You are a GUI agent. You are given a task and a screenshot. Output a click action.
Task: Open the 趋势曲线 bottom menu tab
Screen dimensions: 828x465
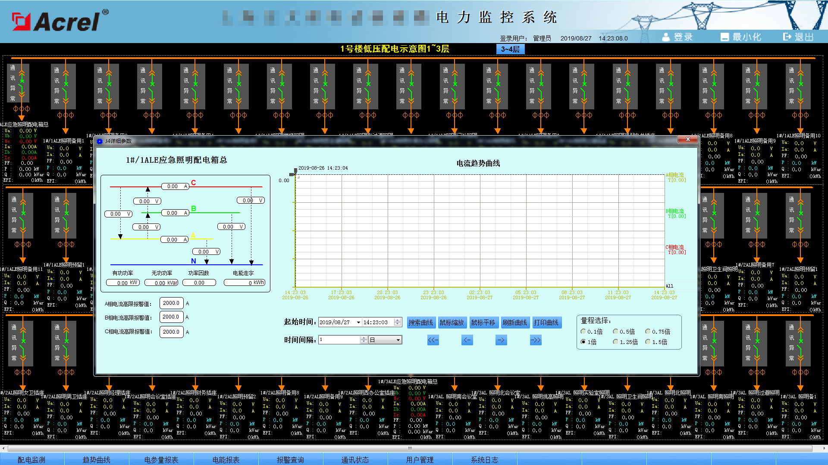[x=97, y=459]
